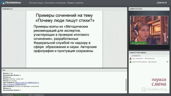The height and width of the screenshot is (96, 171).
Task: Select Igor Sedachev - Организатор row
Action: [x=149, y=58]
